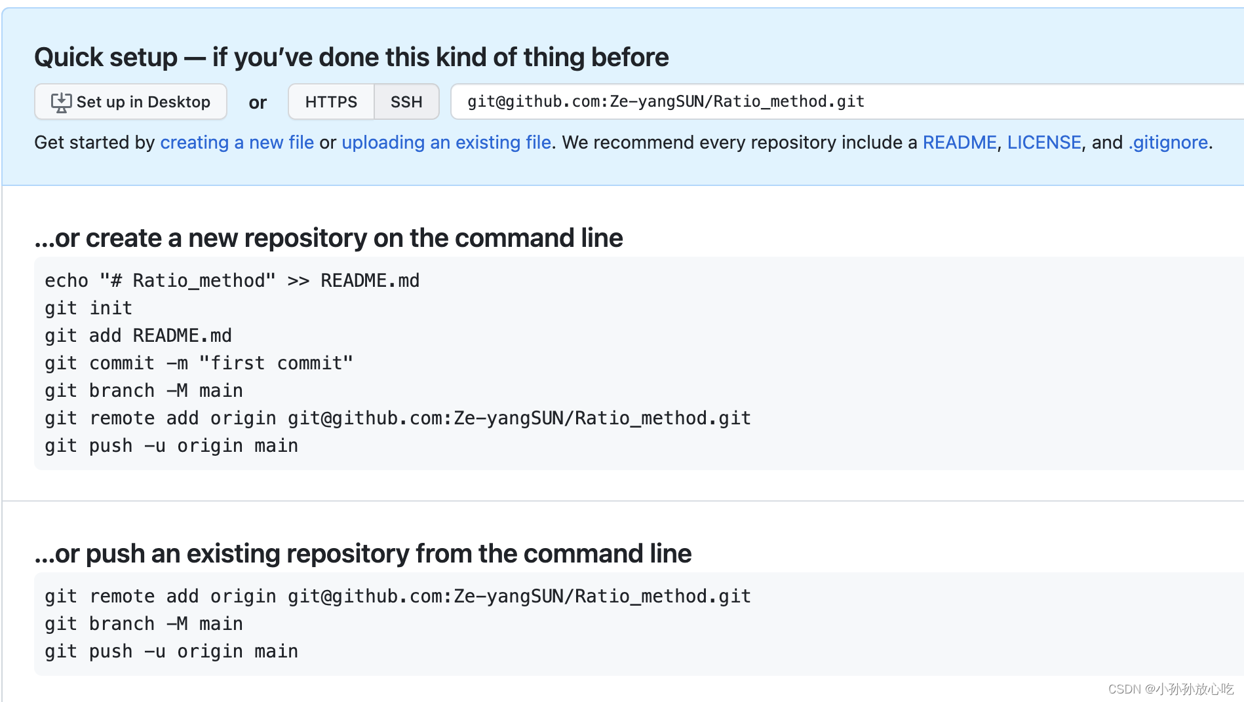Viewport: 1244px width, 702px height.
Task: Click the git add README.md line
Action: click(x=138, y=335)
